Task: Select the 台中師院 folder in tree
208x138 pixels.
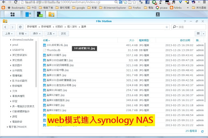Action: 17,70
